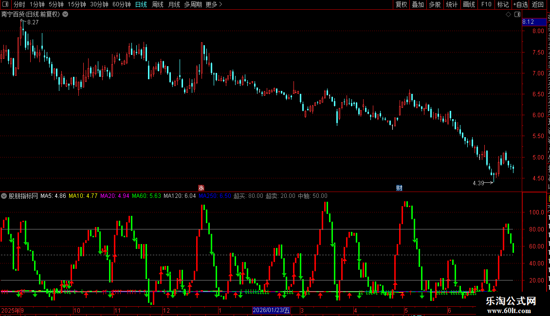Switch to 分时 intraday view
Viewport: 550px width, 316px height.
click(x=19, y=4)
